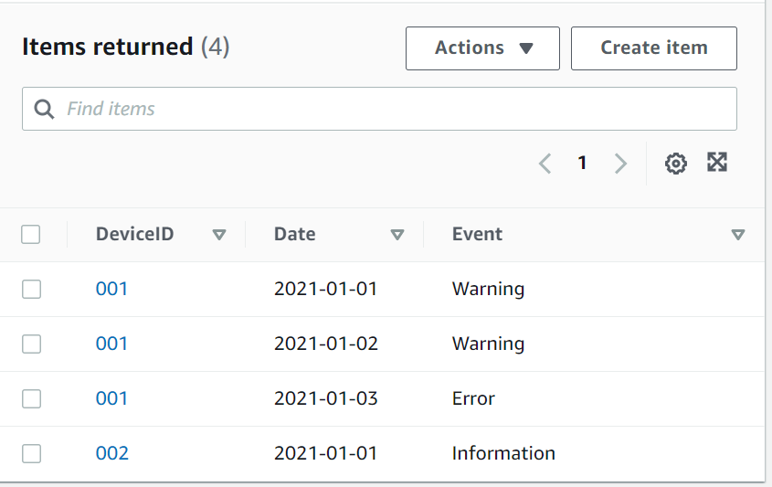Go to previous page chevron
This screenshot has height=487, width=772.
tap(545, 164)
